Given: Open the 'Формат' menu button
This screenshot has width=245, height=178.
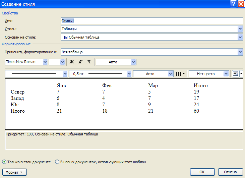Looking at the screenshot, I should pos(14,172).
